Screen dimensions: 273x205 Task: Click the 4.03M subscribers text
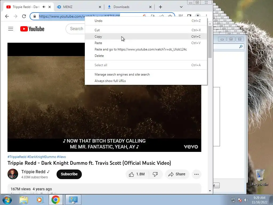point(34,177)
